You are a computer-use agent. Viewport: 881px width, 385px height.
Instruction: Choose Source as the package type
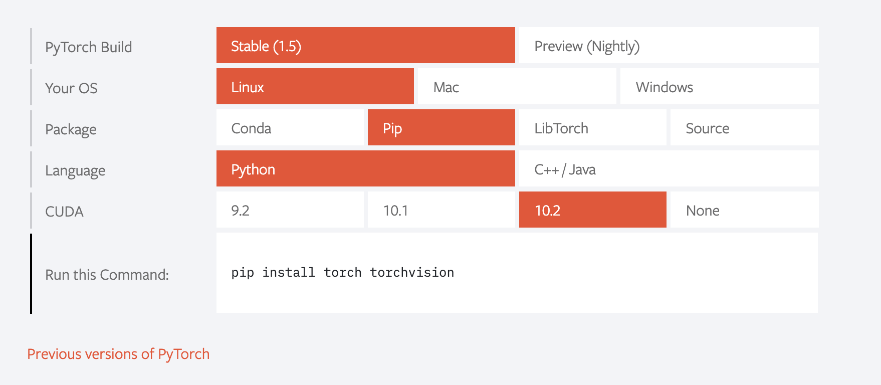744,127
